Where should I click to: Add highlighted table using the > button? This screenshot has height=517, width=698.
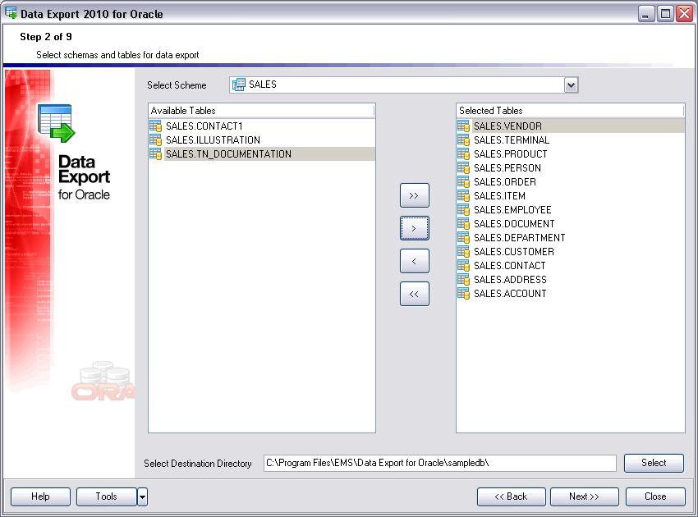415,228
